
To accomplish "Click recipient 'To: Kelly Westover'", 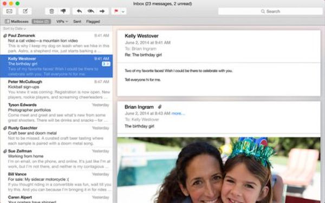I will pos(142,119).
